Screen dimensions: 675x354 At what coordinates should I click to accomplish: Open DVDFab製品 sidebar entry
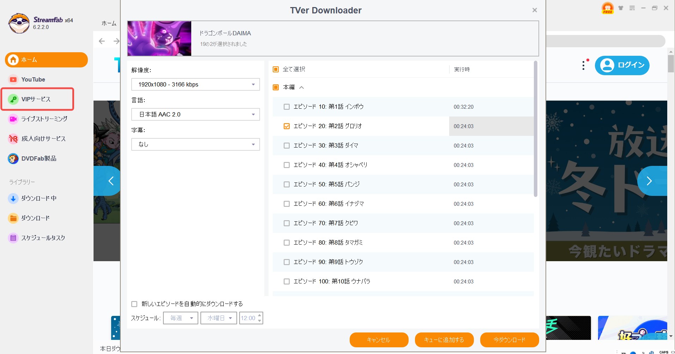click(x=39, y=158)
